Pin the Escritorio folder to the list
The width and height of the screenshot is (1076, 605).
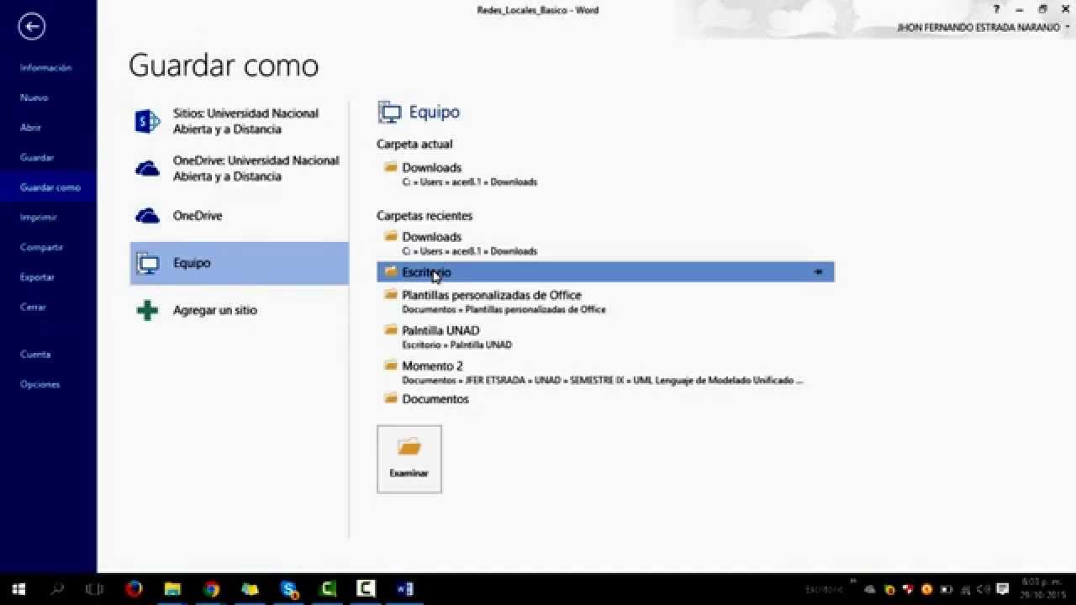818,272
